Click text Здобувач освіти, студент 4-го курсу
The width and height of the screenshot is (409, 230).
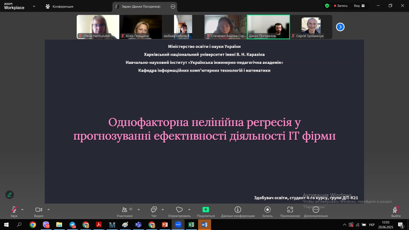coord(306,198)
